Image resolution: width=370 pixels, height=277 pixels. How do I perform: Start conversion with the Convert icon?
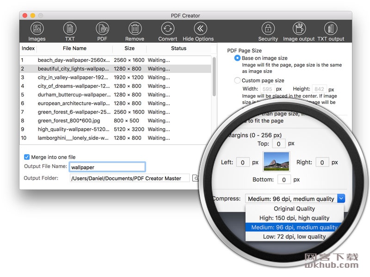(168, 29)
